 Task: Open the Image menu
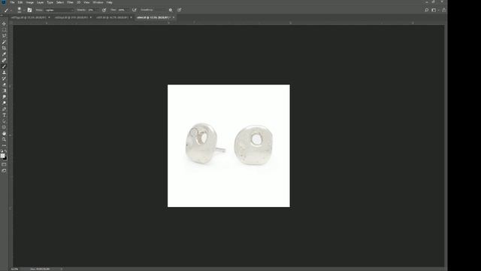pyautogui.click(x=30, y=2)
